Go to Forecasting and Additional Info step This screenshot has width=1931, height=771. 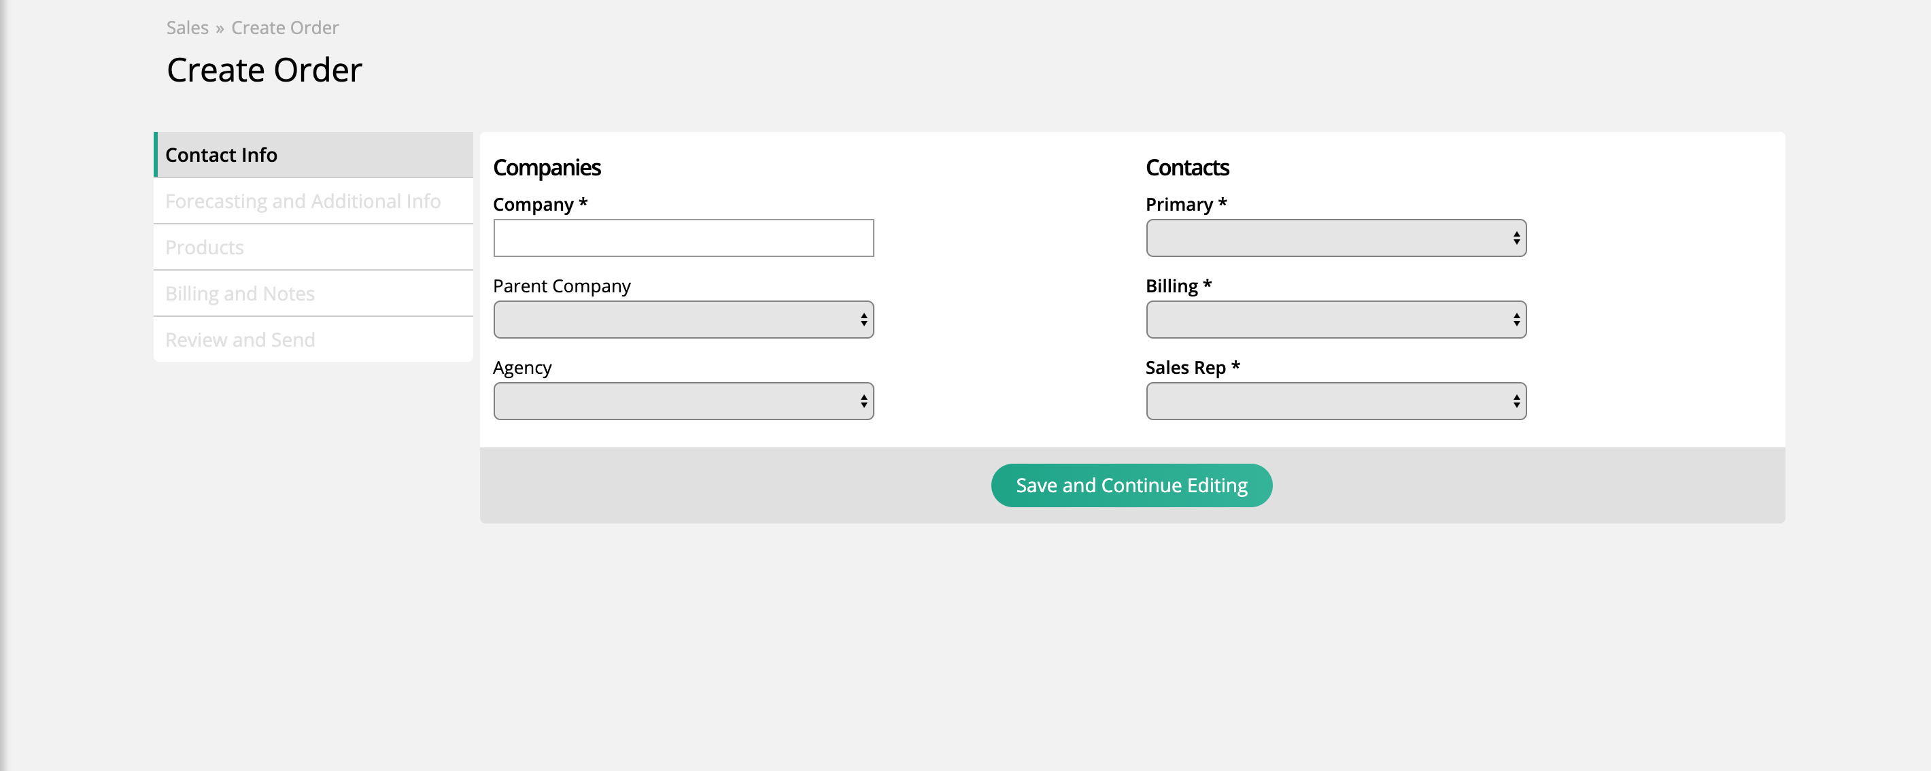313,201
